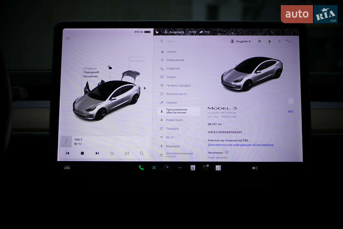Stop the radio playback
343x229 pixels.
(x=82, y=153)
